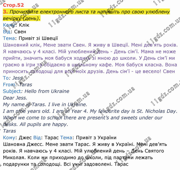
Task: Click the "Subject" label of the English email
Action: click(12, 91)
